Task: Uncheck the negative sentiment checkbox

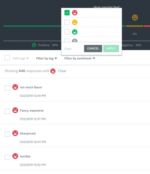Action: click(x=67, y=13)
